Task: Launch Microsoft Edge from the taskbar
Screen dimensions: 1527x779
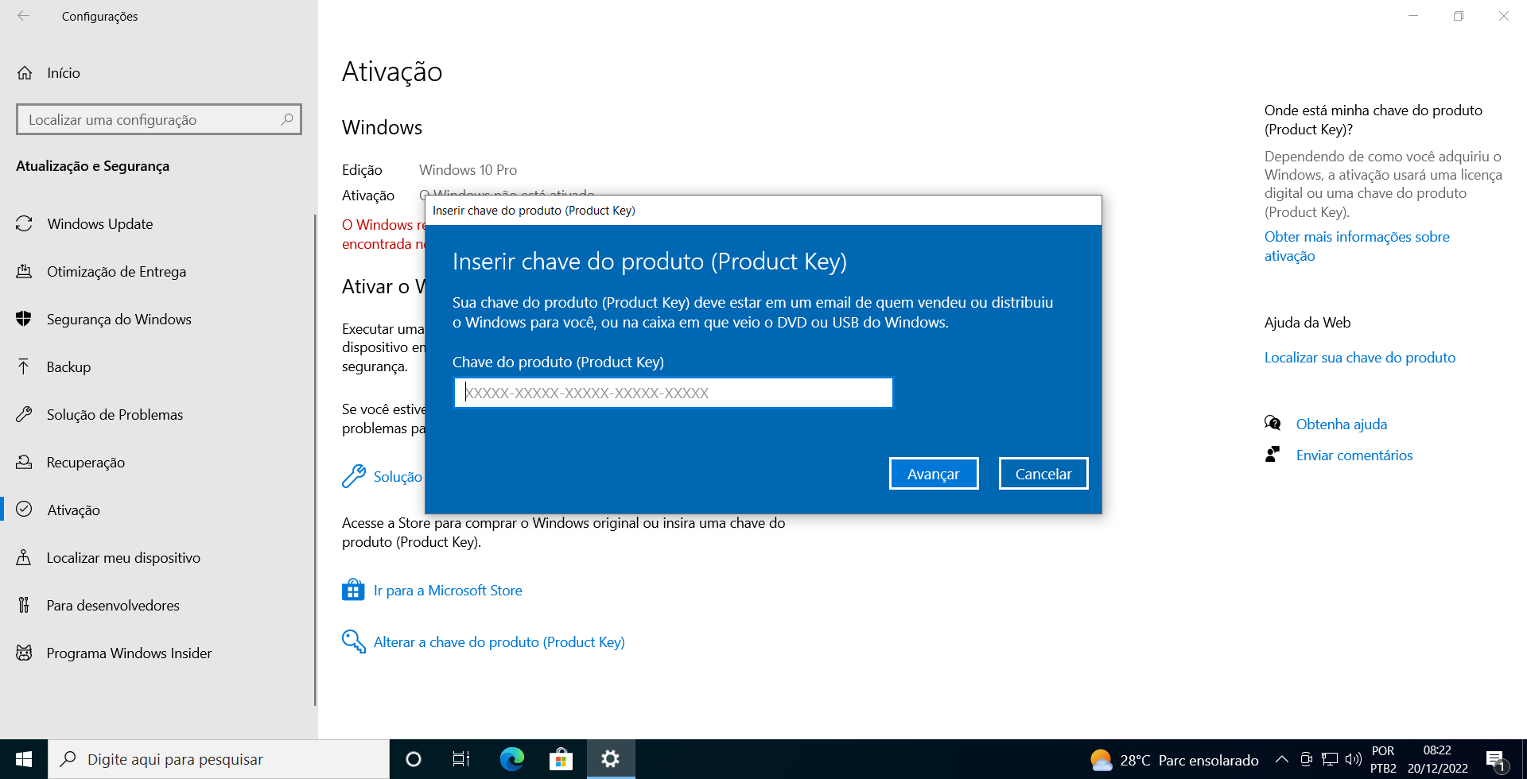Action: tap(511, 759)
